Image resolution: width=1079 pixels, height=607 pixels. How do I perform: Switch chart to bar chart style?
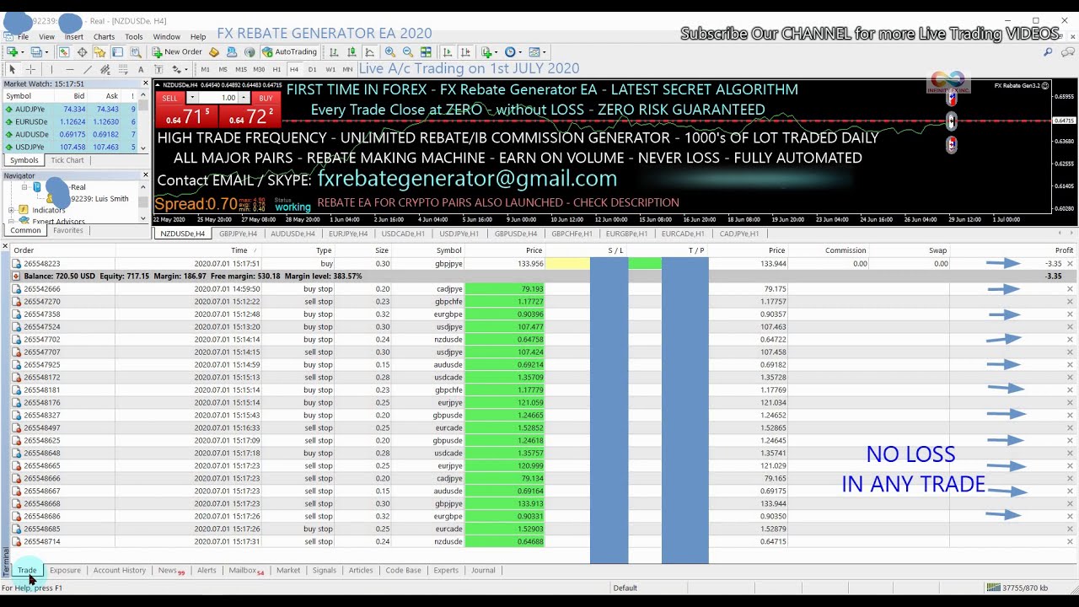click(x=334, y=51)
